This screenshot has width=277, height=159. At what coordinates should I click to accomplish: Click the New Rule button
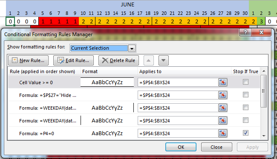pos(28,60)
